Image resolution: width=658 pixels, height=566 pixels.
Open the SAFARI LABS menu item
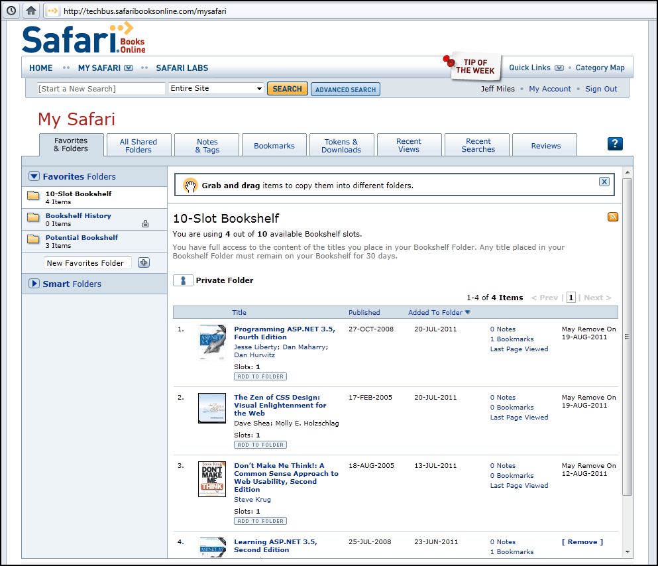[x=182, y=68]
